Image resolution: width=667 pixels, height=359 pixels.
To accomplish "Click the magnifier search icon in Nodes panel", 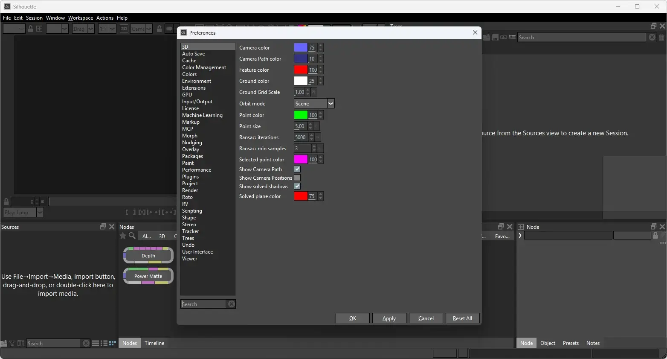I will click(x=132, y=236).
